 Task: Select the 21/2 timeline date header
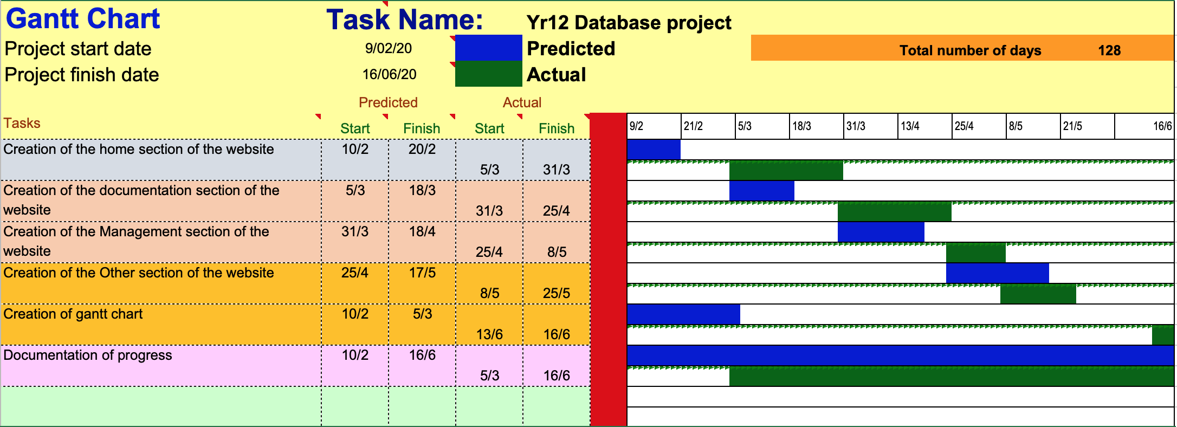pyautogui.click(x=708, y=126)
